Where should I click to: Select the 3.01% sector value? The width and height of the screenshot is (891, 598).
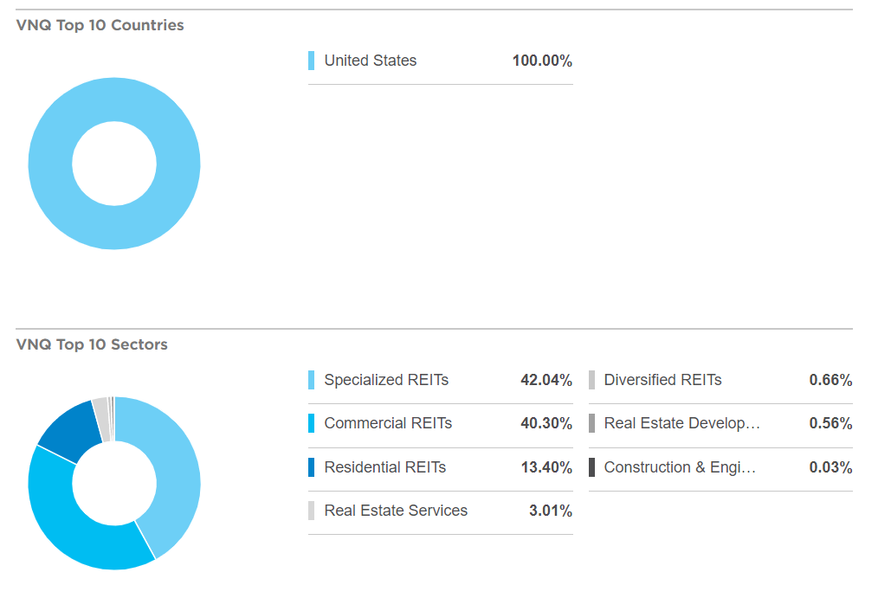click(x=550, y=511)
